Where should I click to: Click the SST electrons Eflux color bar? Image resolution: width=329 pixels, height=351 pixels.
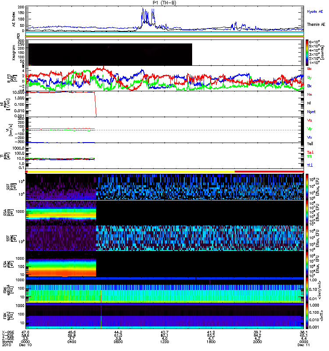307,238
